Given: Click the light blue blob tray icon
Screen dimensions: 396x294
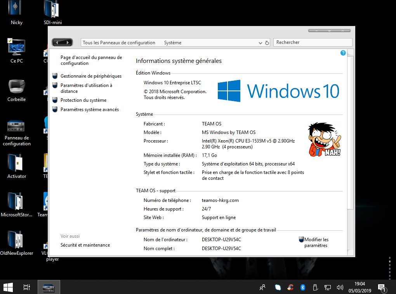Looking at the screenshot, I should (278, 287).
